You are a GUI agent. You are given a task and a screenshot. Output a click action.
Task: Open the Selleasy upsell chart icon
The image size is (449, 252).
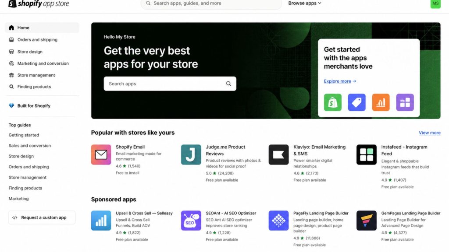point(101,220)
